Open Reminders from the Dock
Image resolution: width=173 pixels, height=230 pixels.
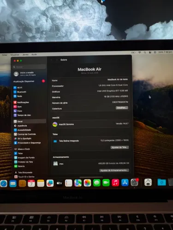tap(69, 183)
